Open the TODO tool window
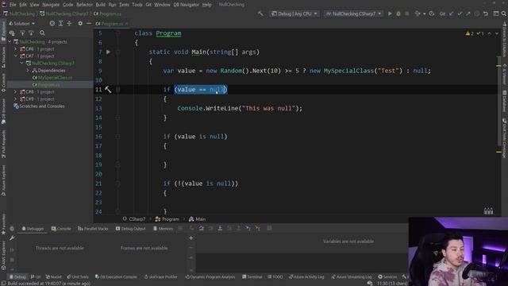508x286 pixels. (x=275, y=277)
